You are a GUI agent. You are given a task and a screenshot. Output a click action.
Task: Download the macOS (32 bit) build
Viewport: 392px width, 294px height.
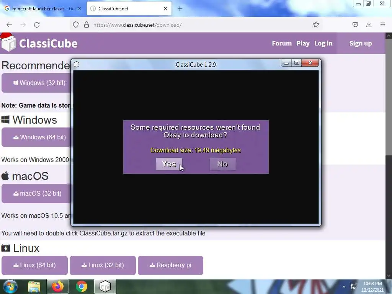pyautogui.click(x=36, y=193)
